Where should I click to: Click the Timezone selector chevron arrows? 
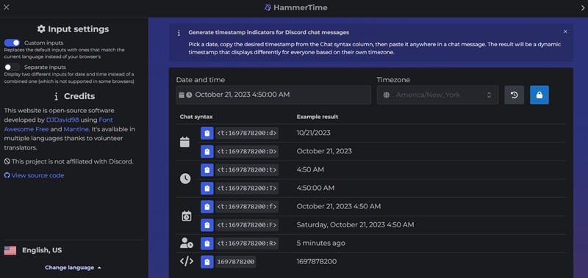tap(489, 95)
